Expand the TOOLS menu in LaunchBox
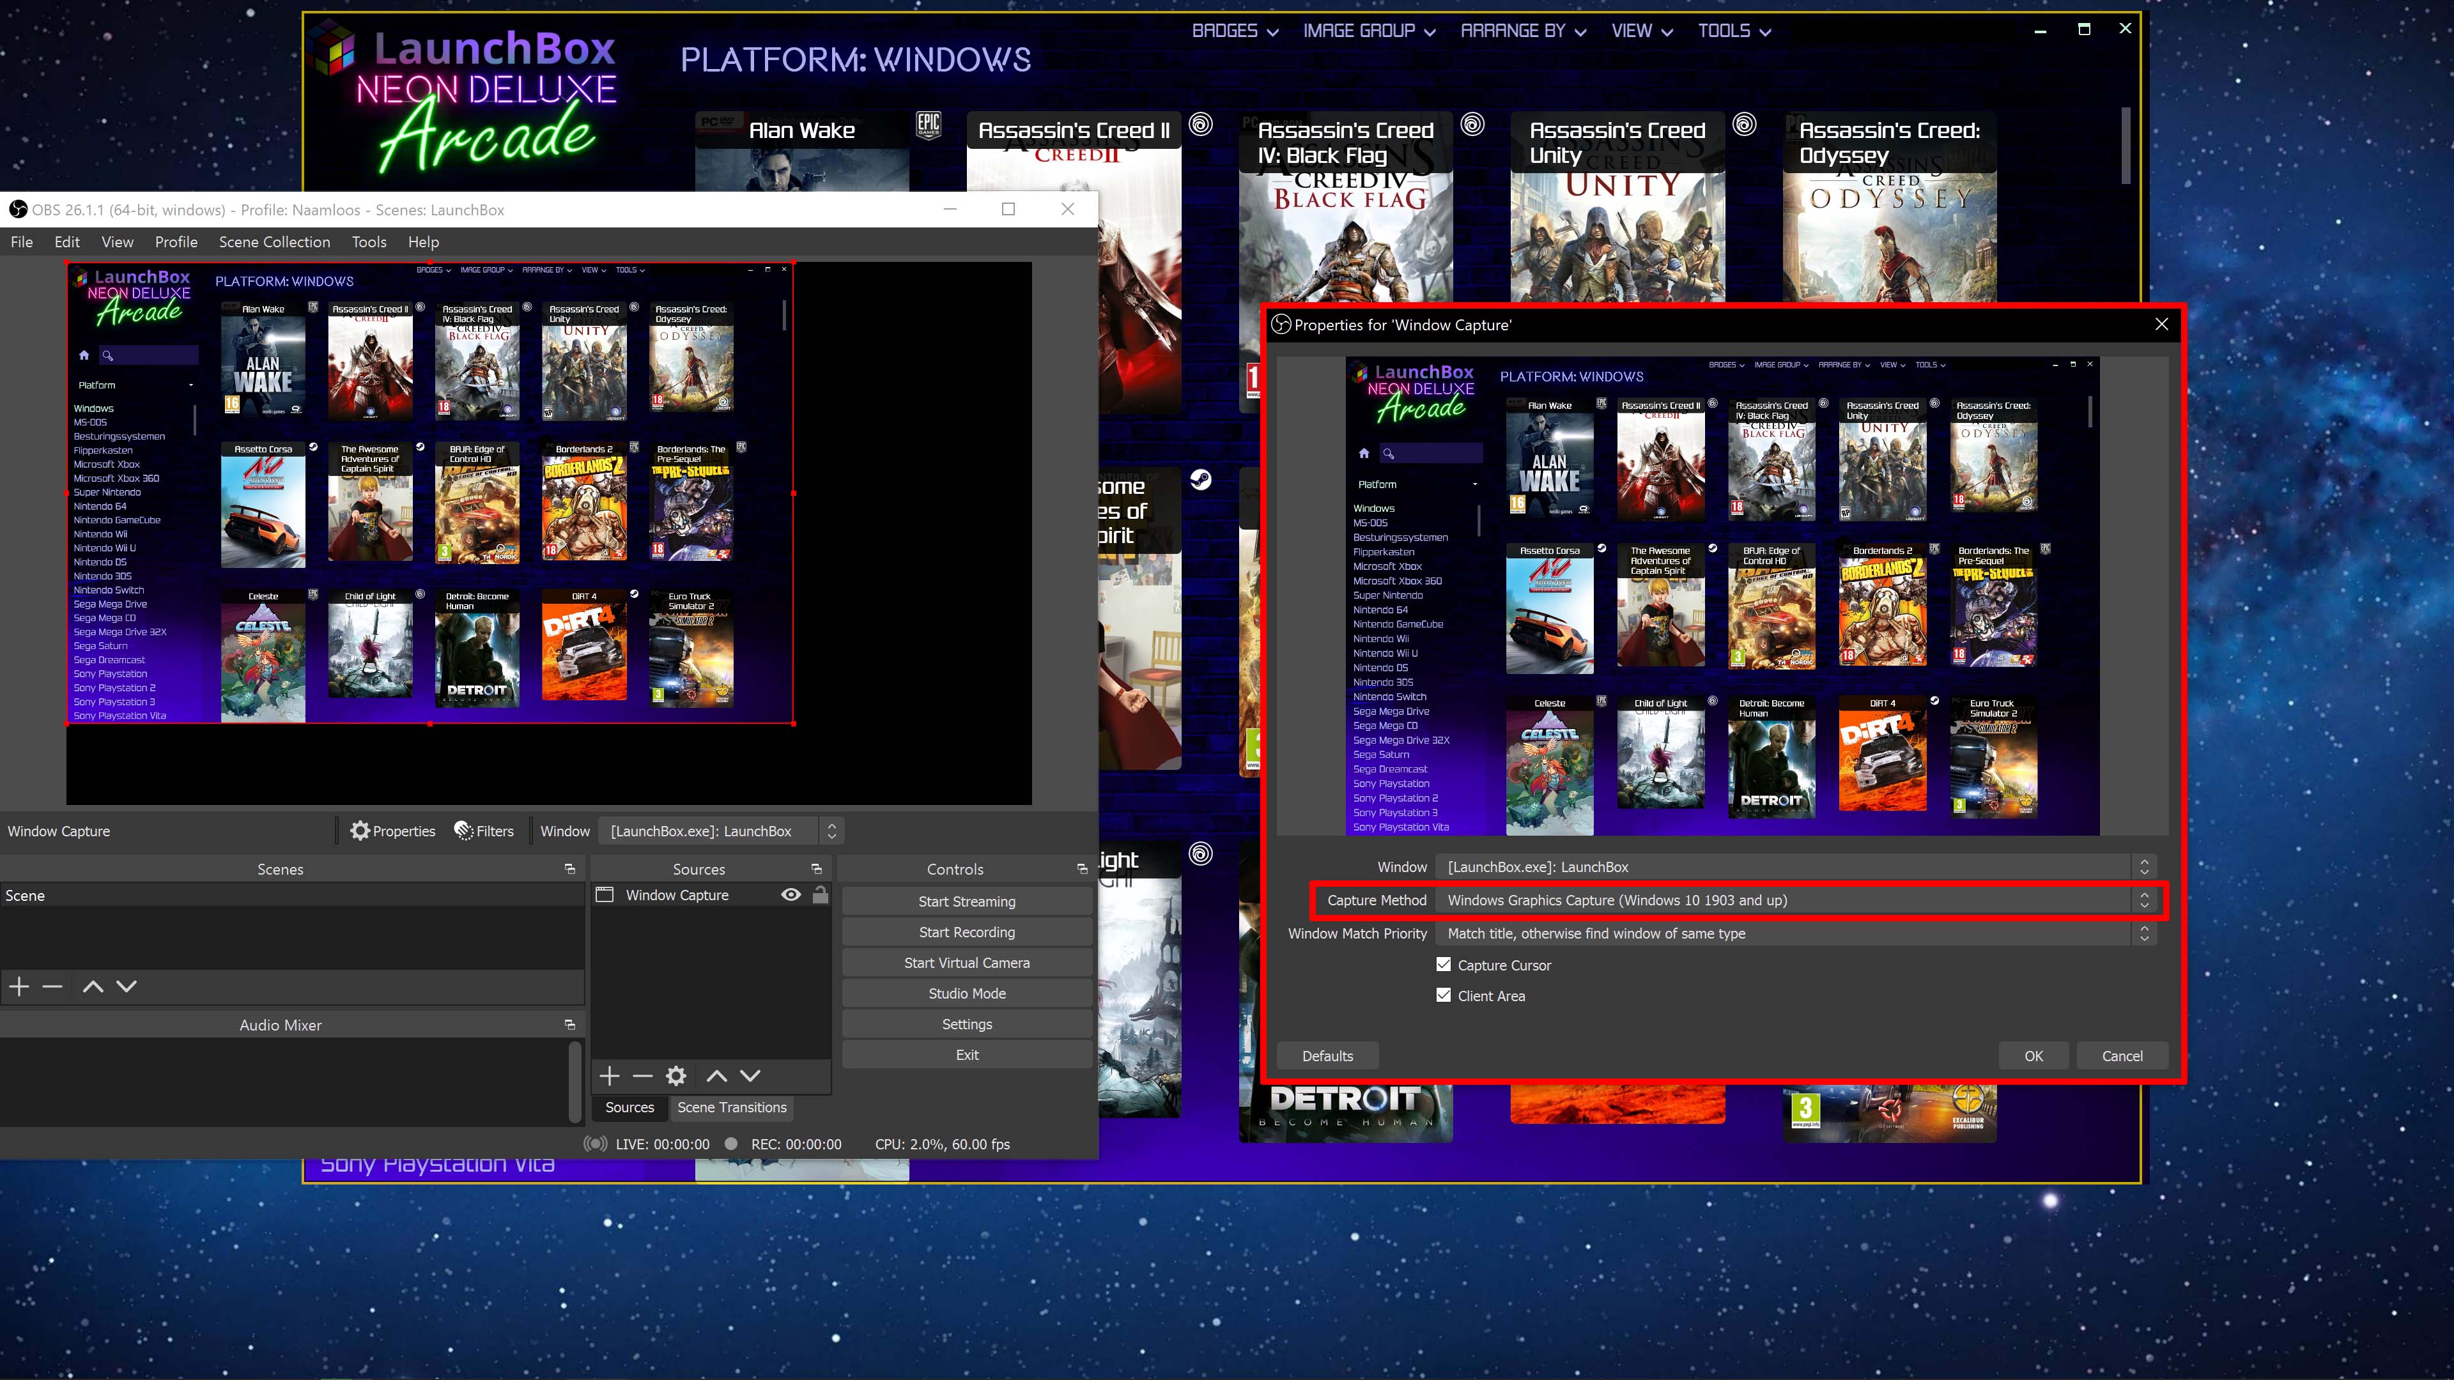The image size is (2454, 1380). 1734,31
